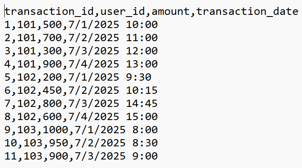The width and height of the screenshot is (302, 168).
Task: Click the user_id column header text
Action: (x=122, y=11)
